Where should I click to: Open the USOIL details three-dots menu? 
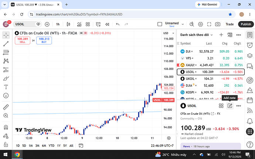point(239,106)
